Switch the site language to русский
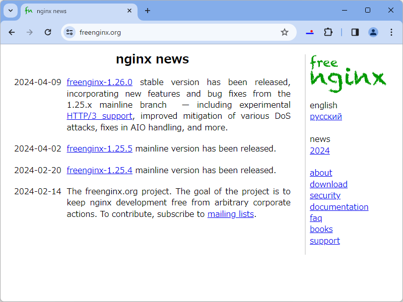The height and width of the screenshot is (302, 403). (325, 116)
